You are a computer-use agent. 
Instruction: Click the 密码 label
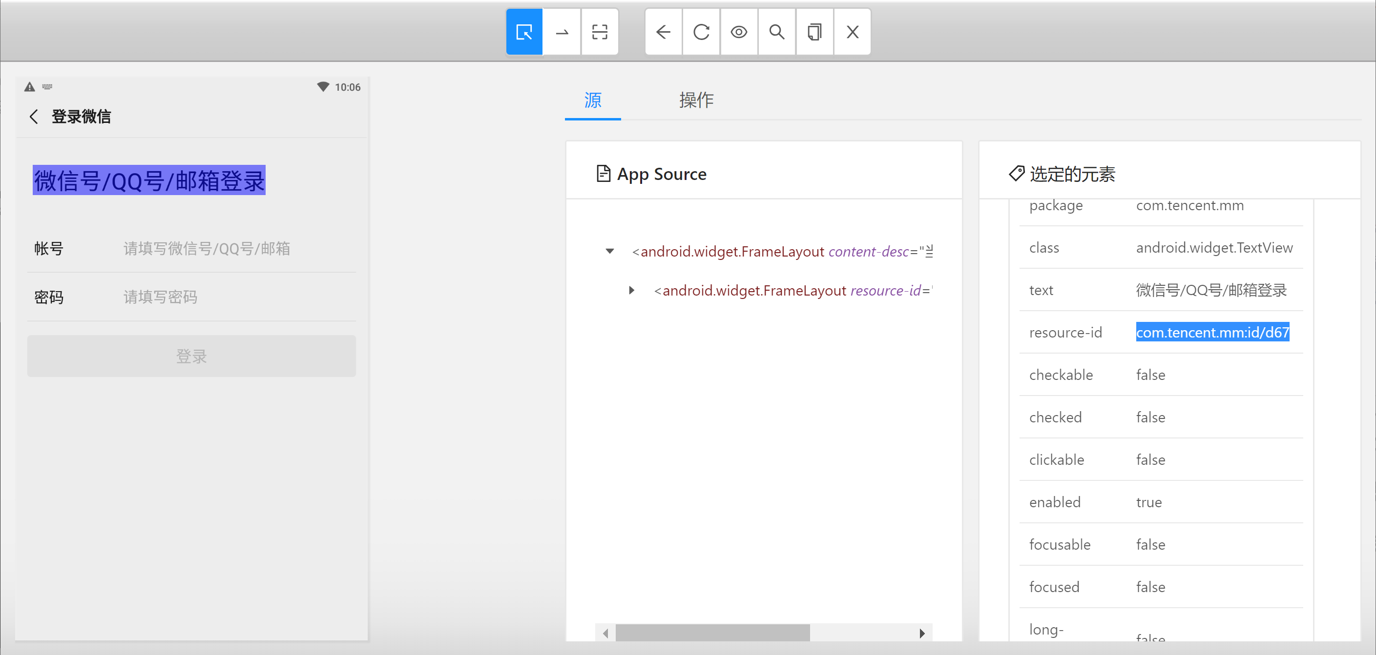(49, 297)
